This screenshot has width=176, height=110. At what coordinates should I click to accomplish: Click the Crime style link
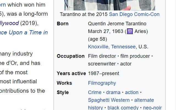pyautogui.click(x=95, y=92)
